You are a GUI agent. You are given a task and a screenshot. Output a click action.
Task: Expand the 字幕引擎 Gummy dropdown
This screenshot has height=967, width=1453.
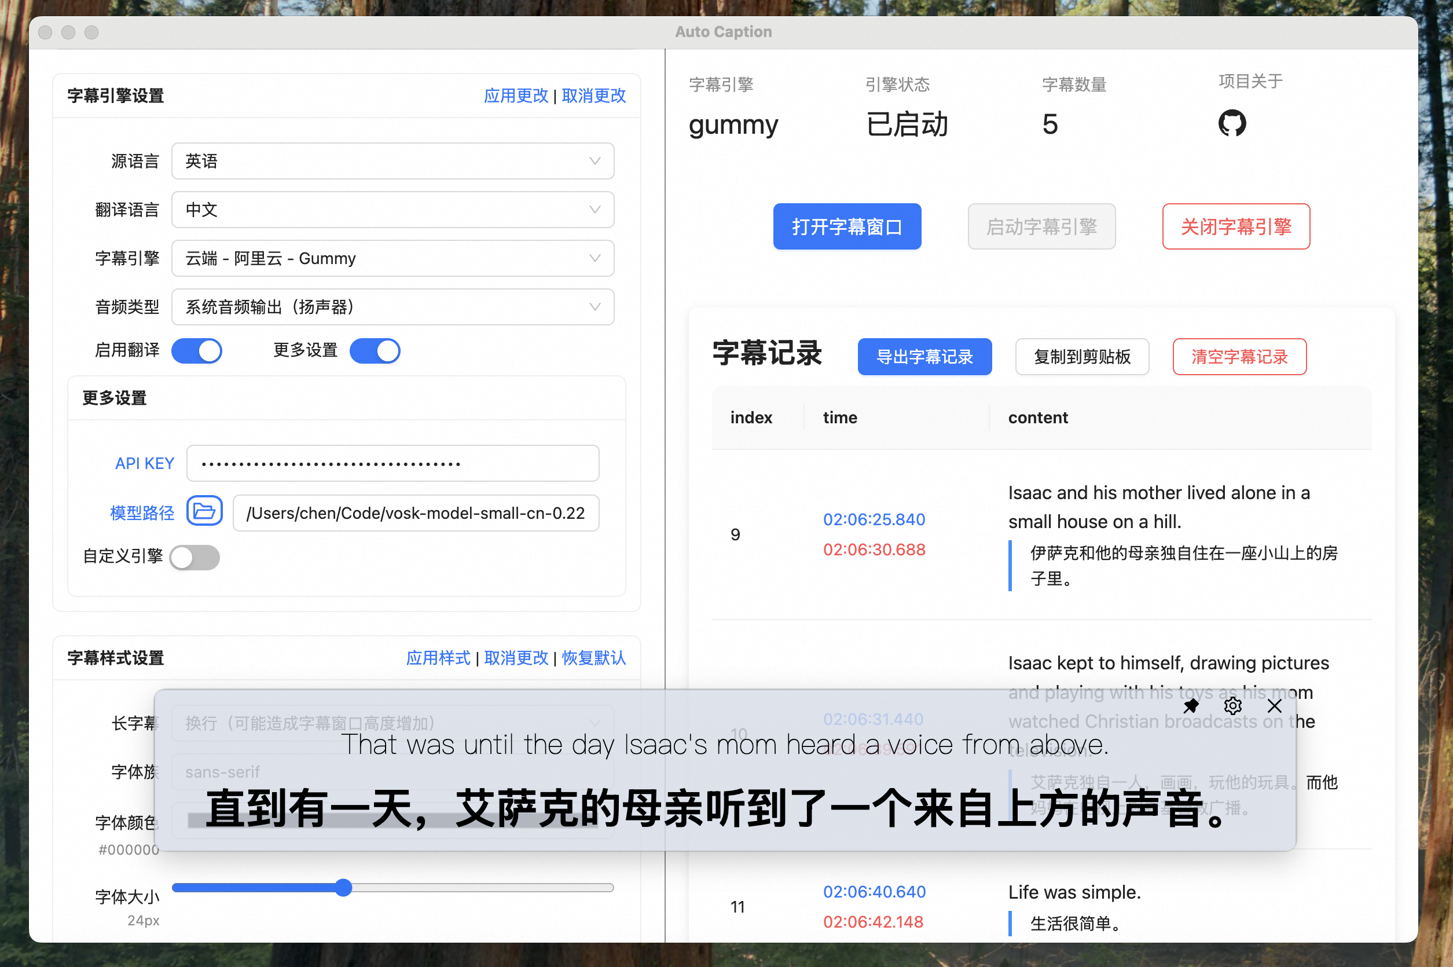pyautogui.click(x=392, y=258)
